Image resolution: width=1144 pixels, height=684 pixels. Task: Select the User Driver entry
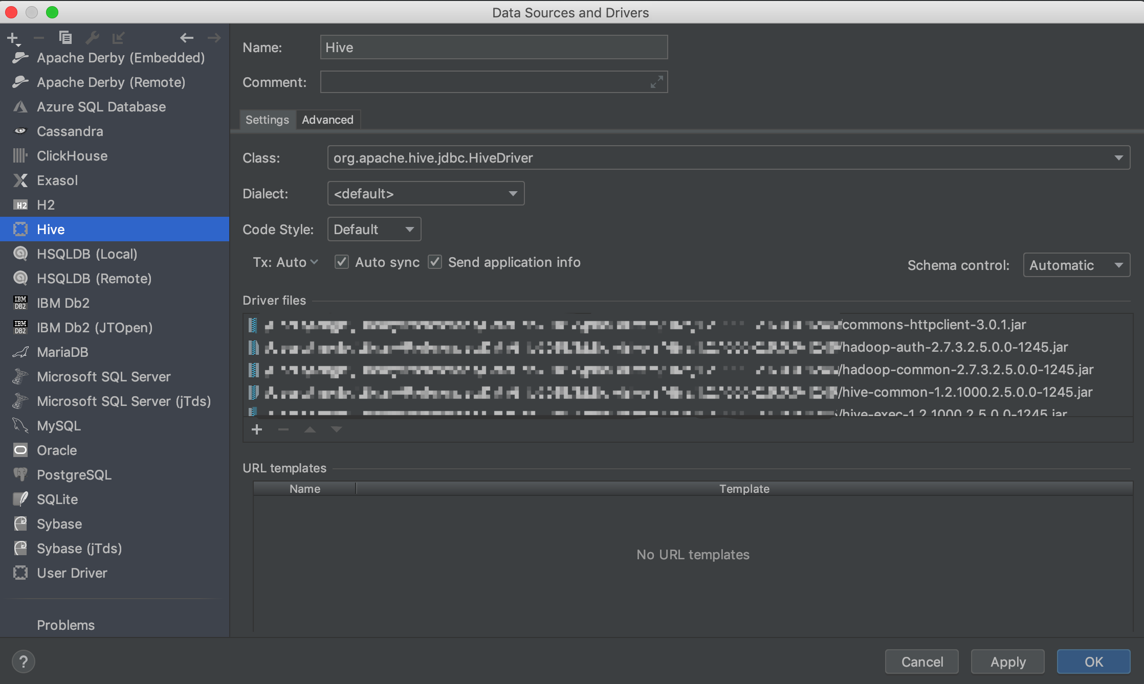click(115, 573)
